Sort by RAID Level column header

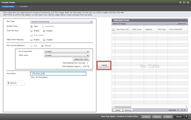tap(137, 29)
